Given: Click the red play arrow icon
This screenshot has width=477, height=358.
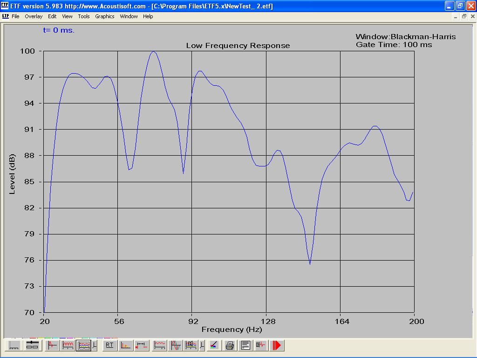Looking at the screenshot, I should tap(277, 345).
